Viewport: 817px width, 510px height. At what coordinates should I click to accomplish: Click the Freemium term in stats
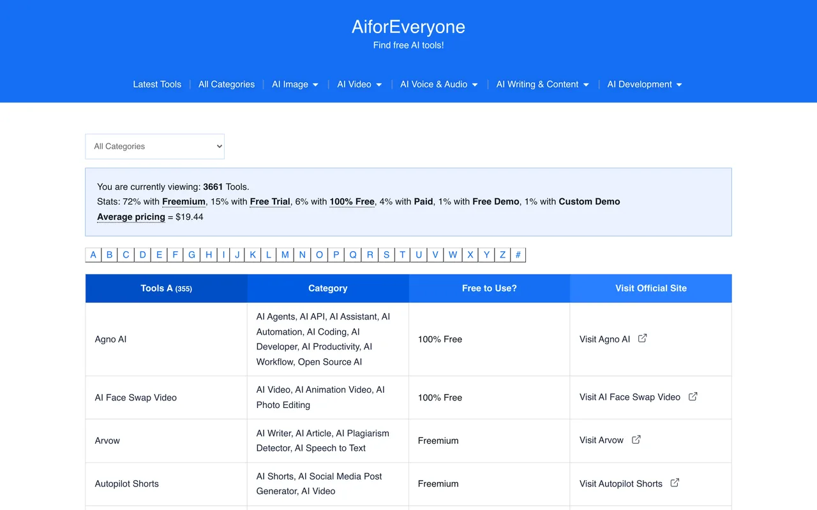point(184,201)
